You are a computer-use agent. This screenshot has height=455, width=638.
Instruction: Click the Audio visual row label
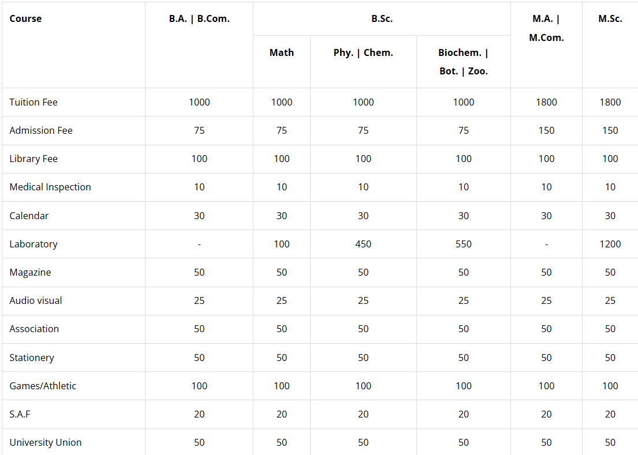(36, 300)
